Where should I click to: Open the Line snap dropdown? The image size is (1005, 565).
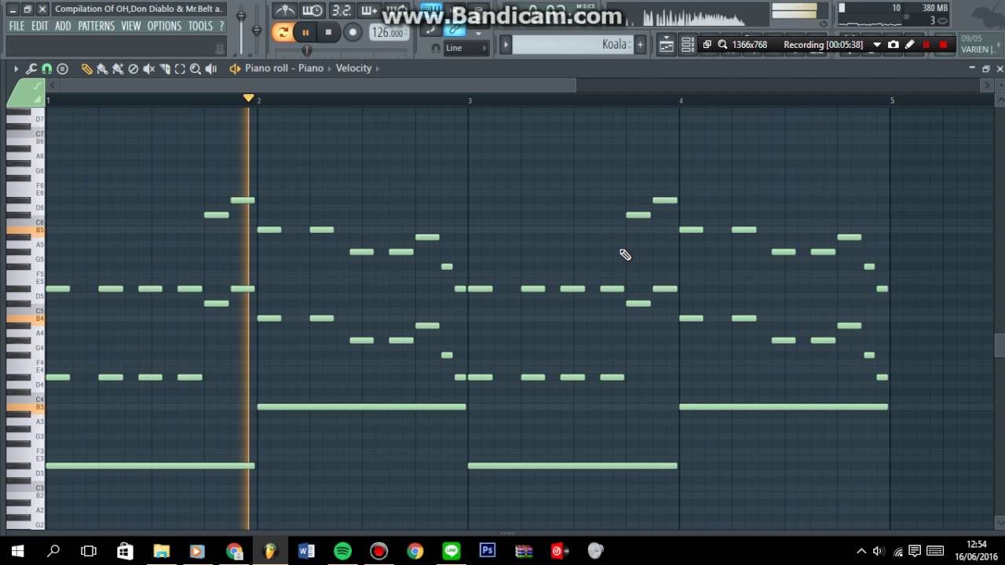[x=466, y=49]
